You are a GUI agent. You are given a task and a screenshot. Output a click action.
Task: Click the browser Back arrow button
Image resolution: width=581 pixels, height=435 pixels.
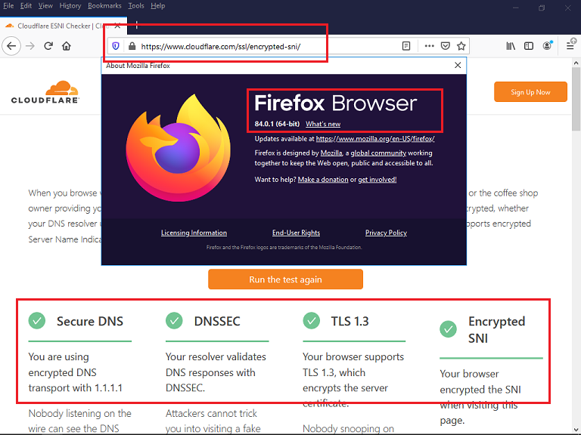coord(11,46)
